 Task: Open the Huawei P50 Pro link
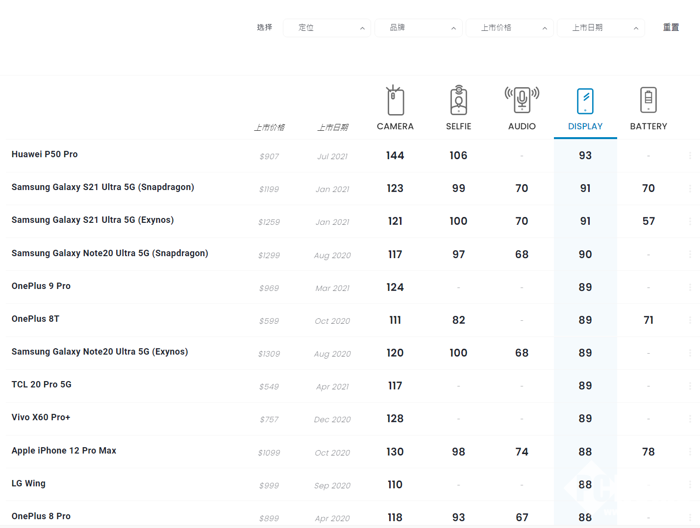45,154
